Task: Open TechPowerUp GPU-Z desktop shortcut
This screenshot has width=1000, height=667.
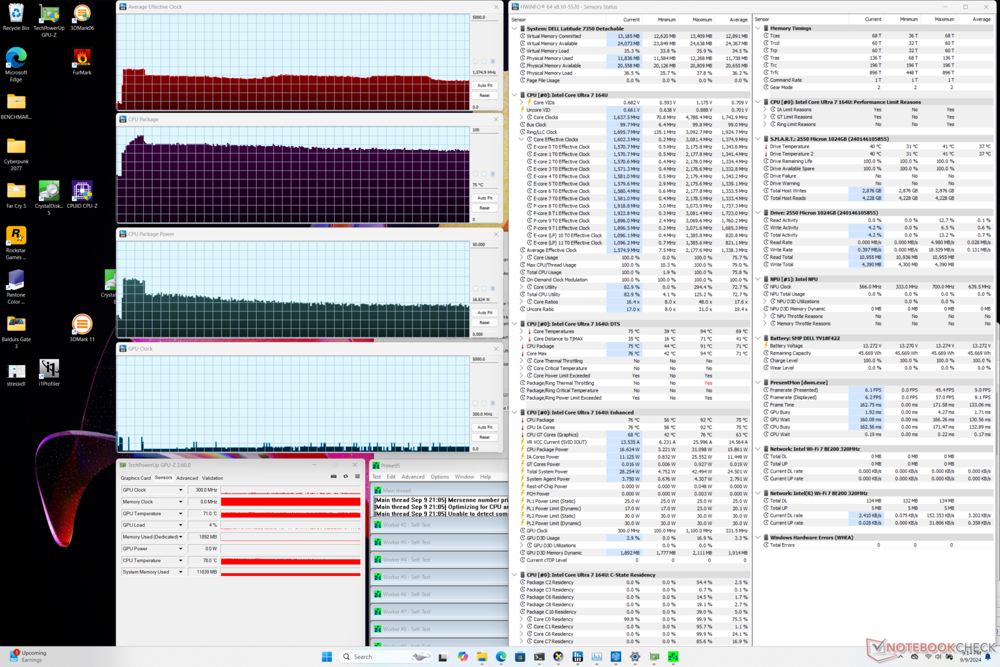Action: tap(49, 21)
